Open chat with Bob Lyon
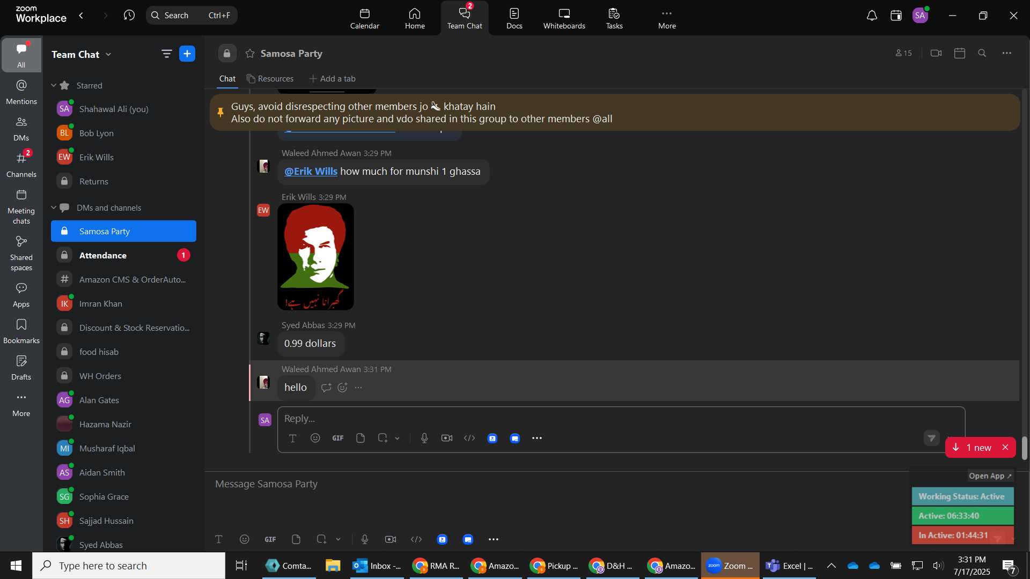 pos(123,133)
